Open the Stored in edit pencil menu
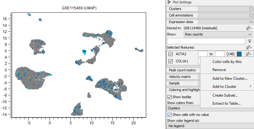 click(x=249, y=28)
